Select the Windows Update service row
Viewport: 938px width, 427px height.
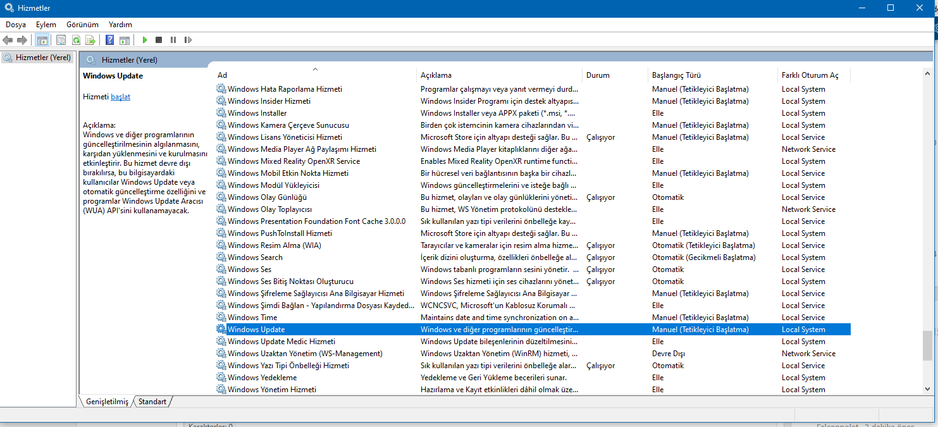pos(533,330)
